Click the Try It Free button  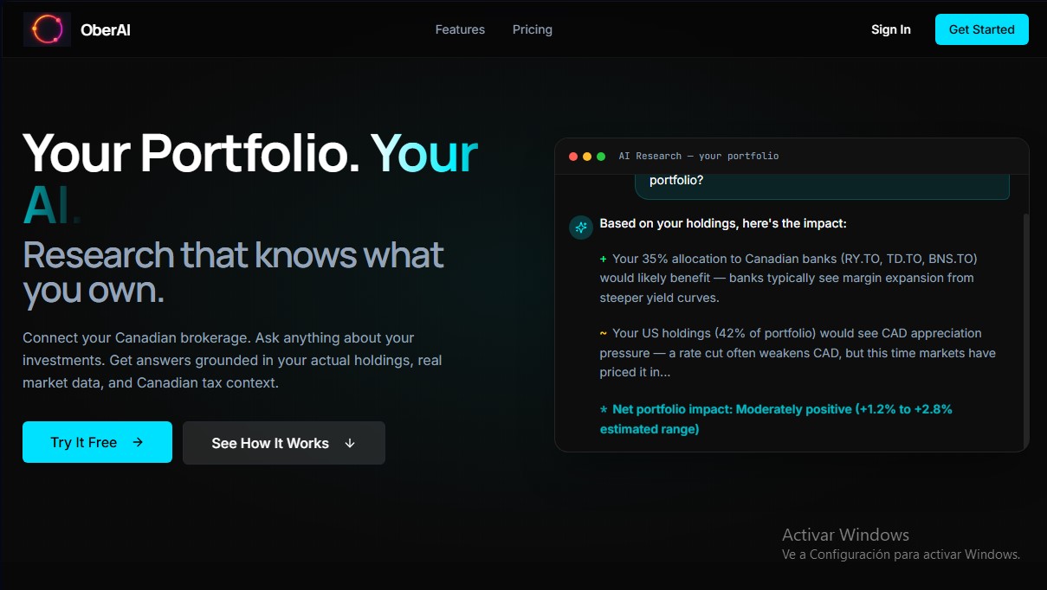(97, 442)
